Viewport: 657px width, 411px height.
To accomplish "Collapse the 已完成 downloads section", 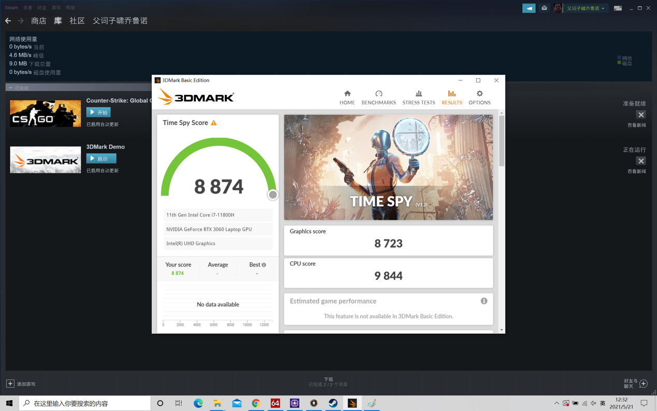I will coord(10,88).
